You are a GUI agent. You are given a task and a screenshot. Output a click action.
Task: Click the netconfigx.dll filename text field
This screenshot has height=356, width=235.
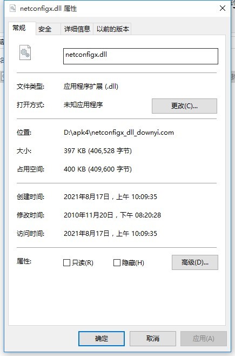point(140,56)
